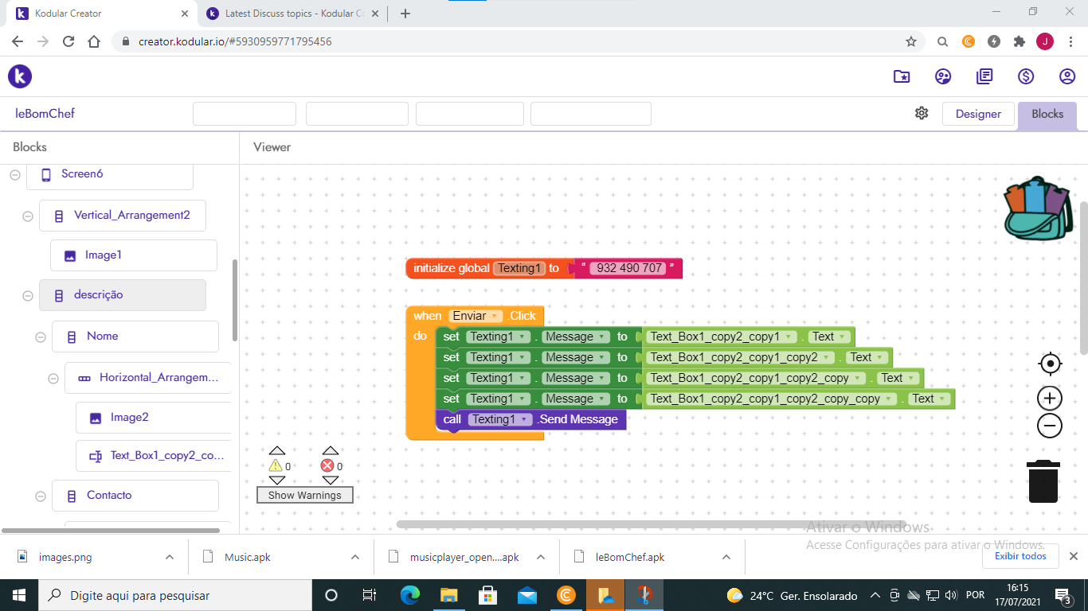
Task: Collapse the Screen6 tree node
Action: (15, 174)
